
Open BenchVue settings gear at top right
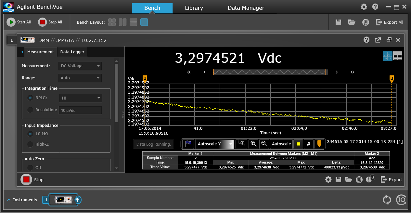(x=364, y=7)
